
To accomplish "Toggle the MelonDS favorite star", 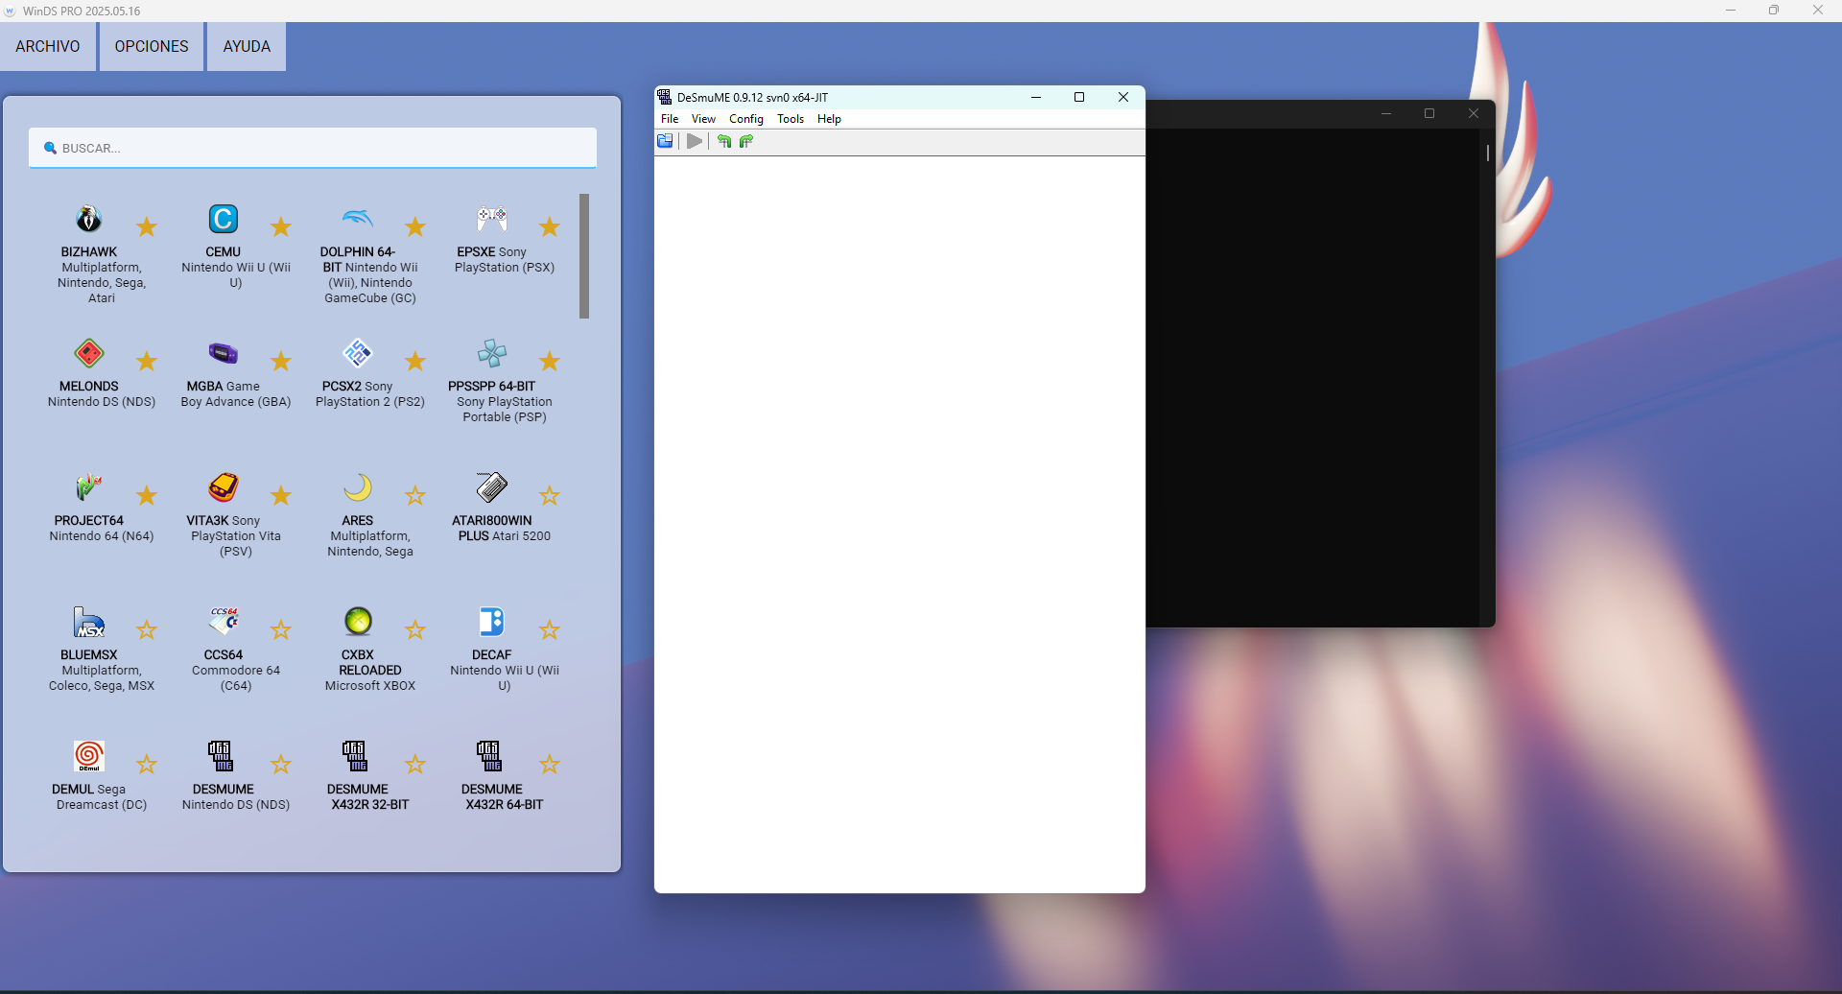I will tap(147, 361).
